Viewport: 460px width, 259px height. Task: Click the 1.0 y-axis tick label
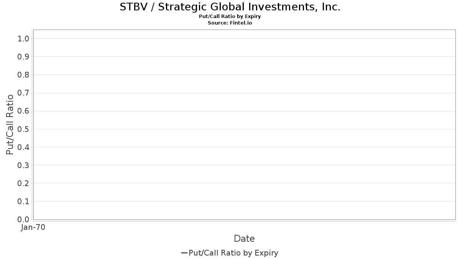23,38
